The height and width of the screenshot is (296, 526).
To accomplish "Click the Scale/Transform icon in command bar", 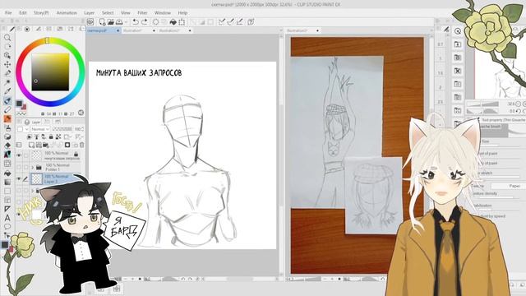I will tap(182, 22).
